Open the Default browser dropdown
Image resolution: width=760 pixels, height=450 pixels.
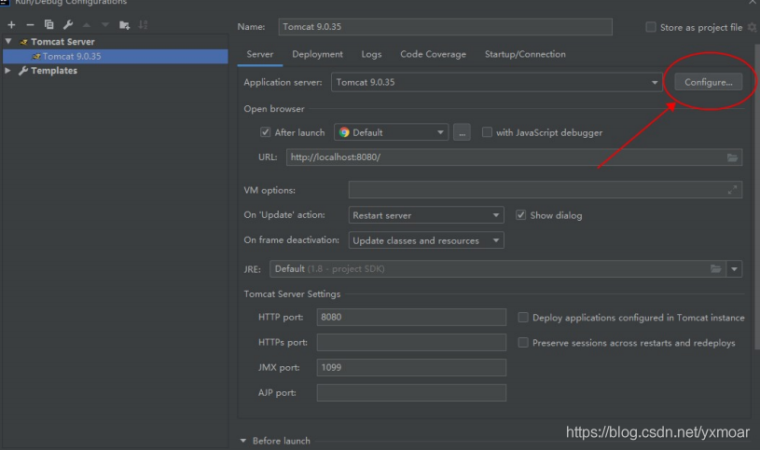pos(391,132)
